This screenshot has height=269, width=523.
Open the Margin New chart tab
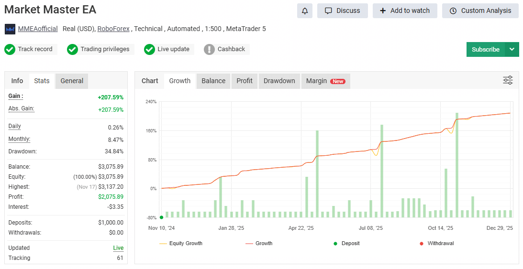pyautogui.click(x=325, y=81)
